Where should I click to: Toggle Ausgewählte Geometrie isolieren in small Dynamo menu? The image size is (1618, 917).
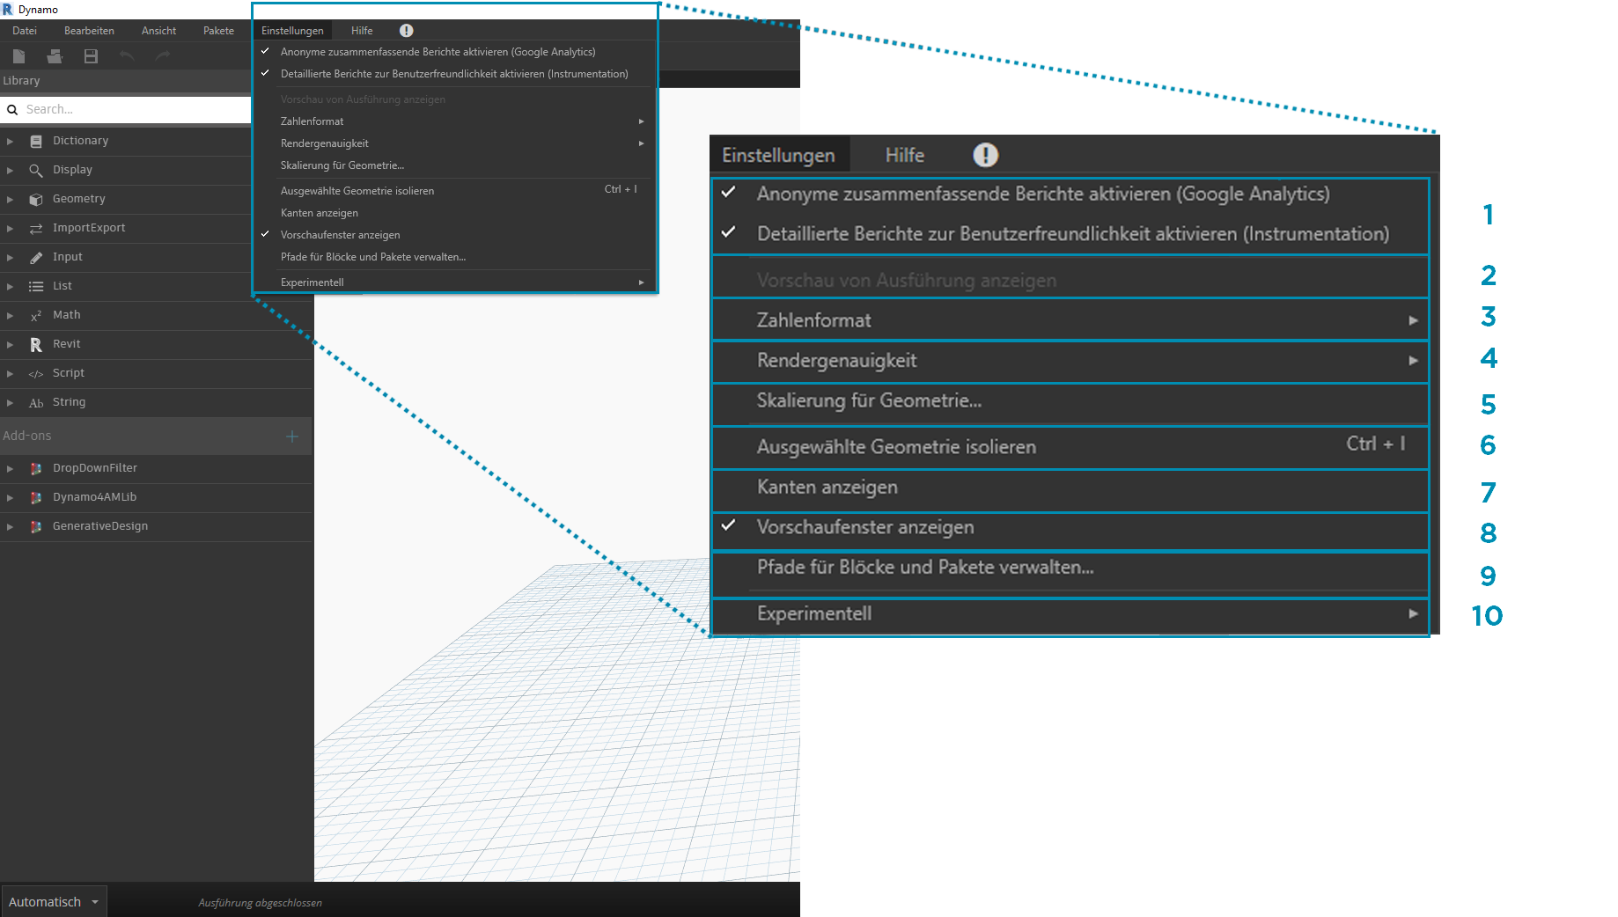point(455,190)
